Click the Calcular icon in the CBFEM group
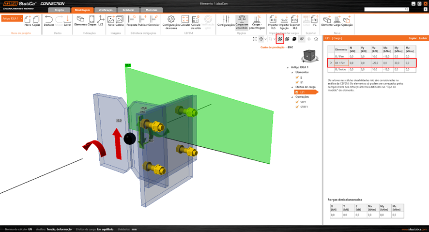Screen dimensions: 429x232 pos(185,21)
